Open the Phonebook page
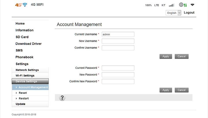 coord(24,57)
